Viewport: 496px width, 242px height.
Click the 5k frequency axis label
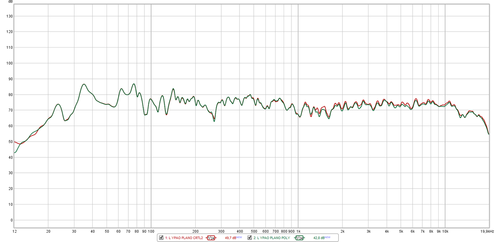pyautogui.click(x=401, y=231)
